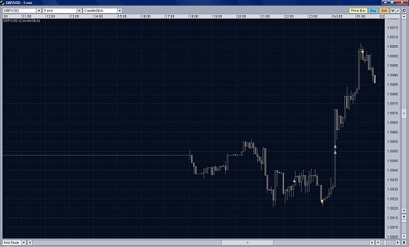The height and width of the screenshot is (247, 409).
Task: Click the price axis scroll up arrow
Action: [404, 16]
